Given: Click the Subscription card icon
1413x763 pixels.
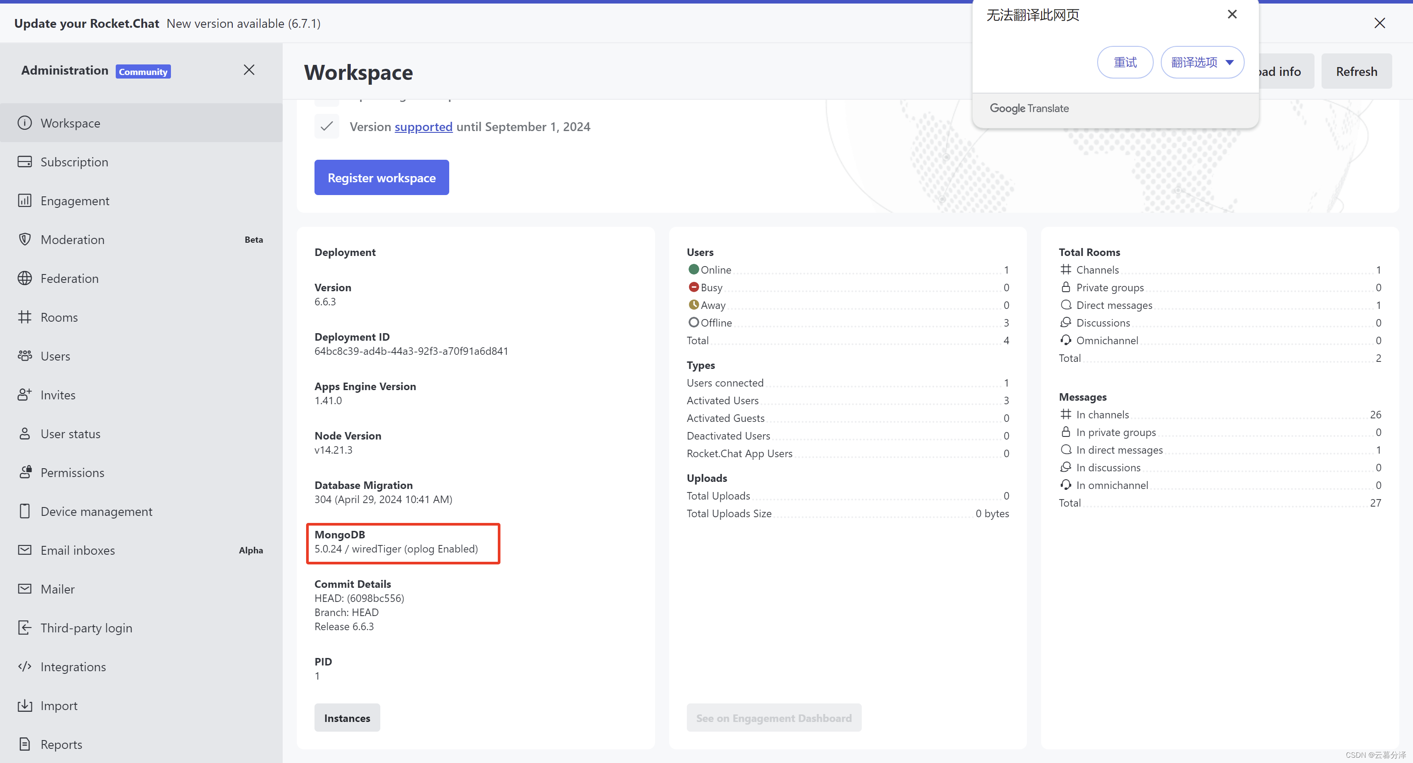Looking at the screenshot, I should point(25,162).
